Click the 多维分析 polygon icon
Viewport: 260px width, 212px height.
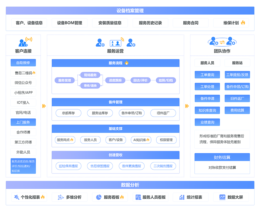tap(61, 197)
